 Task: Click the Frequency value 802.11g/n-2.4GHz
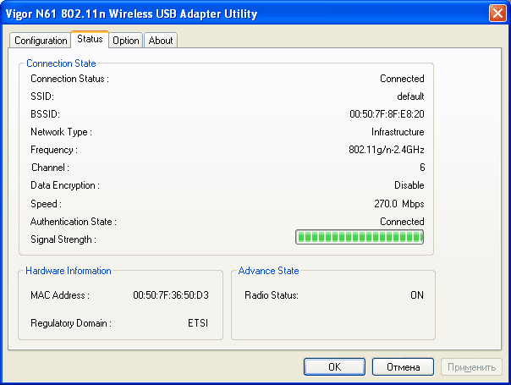click(x=386, y=150)
